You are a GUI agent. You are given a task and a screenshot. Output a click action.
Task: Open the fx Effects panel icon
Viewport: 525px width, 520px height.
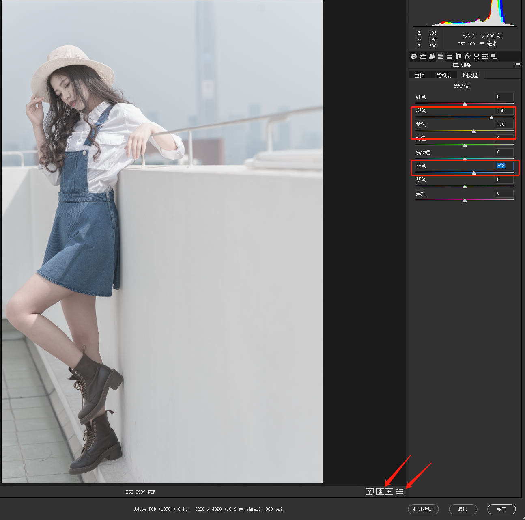(467, 56)
